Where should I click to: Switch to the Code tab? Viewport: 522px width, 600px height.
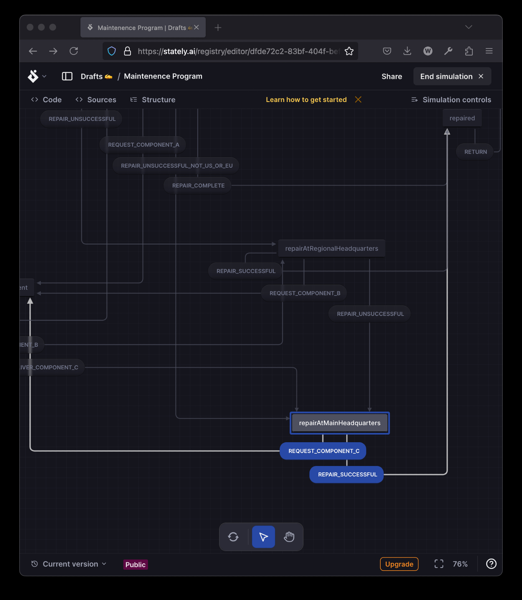(x=47, y=100)
